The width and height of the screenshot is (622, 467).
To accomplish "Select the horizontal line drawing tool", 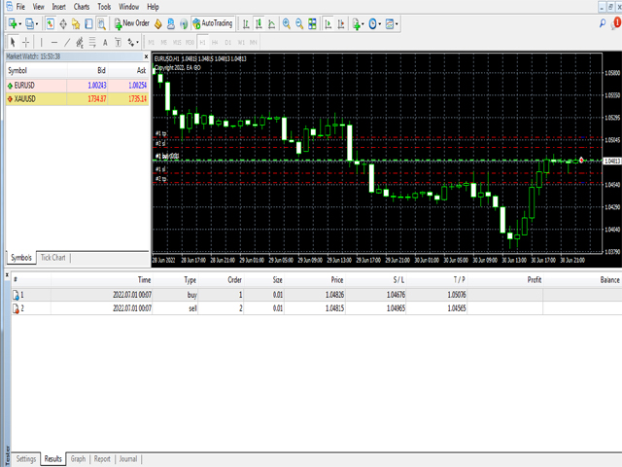I will click(x=54, y=42).
